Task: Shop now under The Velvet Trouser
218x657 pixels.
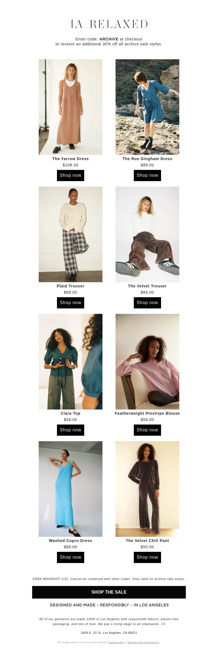Action: click(147, 303)
